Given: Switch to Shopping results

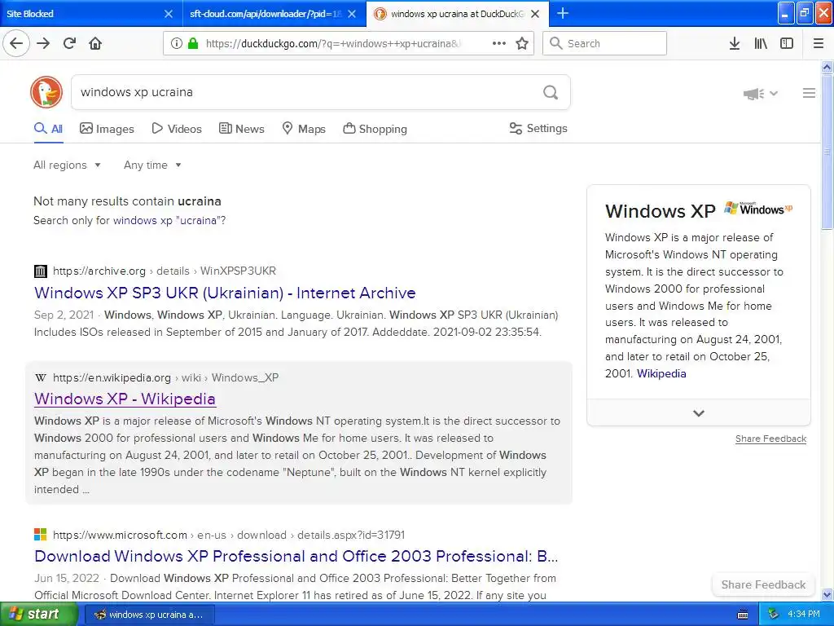Looking at the screenshot, I should click(x=375, y=129).
